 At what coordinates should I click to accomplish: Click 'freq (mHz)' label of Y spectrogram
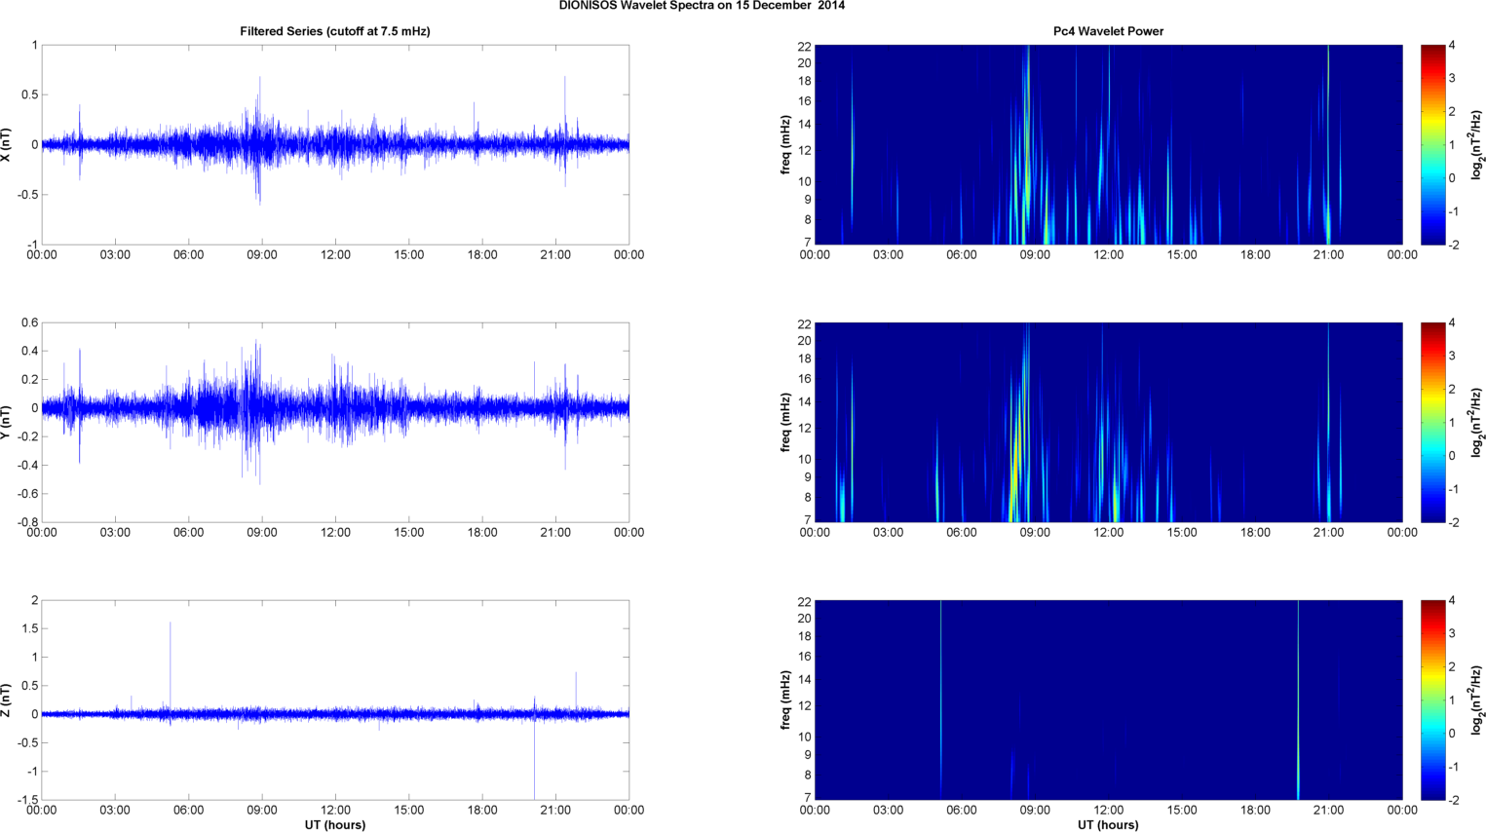tap(785, 422)
